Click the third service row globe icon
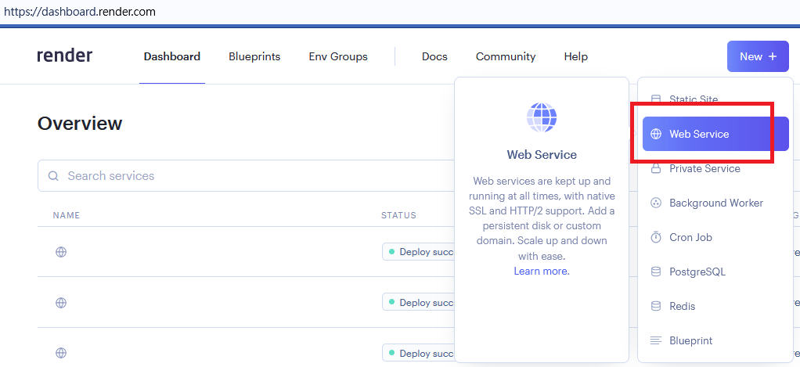800x367 pixels. (x=61, y=353)
